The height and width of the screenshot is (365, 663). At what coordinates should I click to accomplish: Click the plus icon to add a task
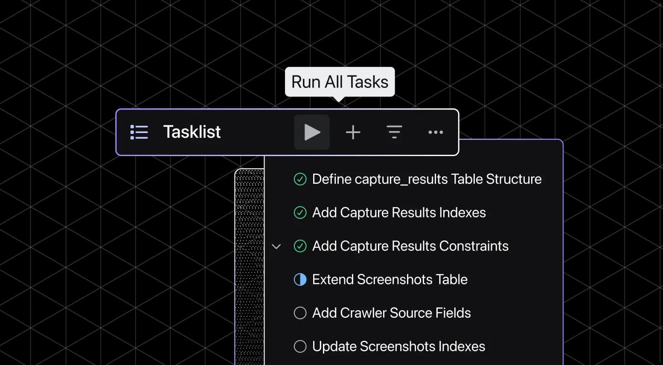point(353,132)
